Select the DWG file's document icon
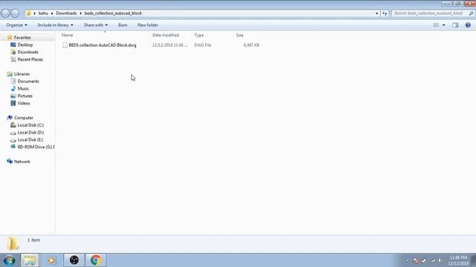 point(65,45)
